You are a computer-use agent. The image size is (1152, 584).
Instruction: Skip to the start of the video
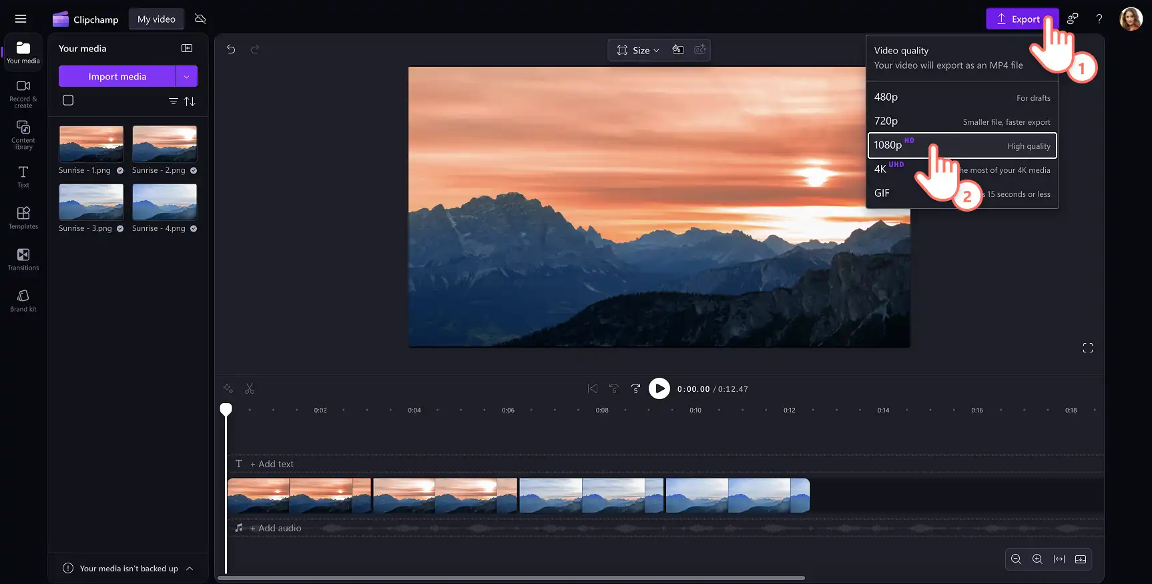(x=593, y=388)
